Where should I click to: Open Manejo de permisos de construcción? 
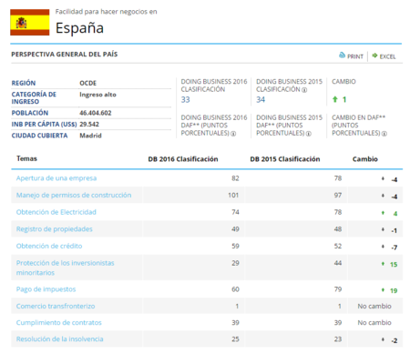tap(74, 195)
